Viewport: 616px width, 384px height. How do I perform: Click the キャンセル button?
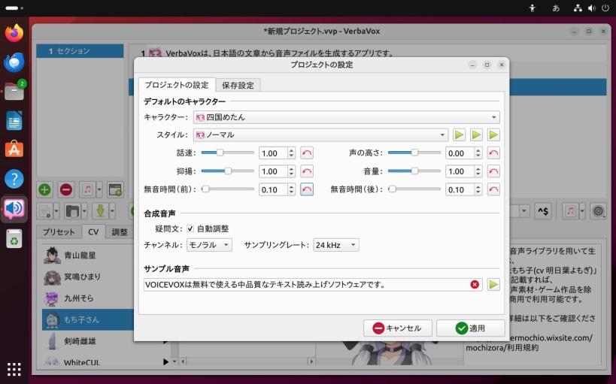(398, 328)
